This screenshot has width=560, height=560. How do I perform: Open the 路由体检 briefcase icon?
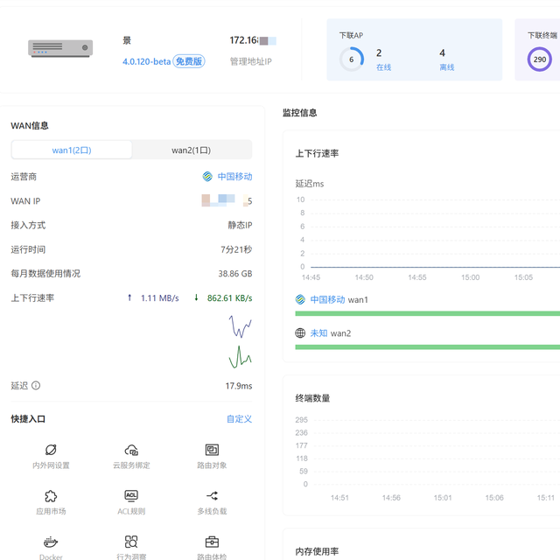pos(212,542)
